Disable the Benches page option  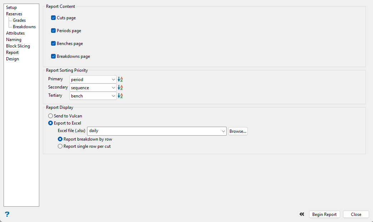click(53, 44)
